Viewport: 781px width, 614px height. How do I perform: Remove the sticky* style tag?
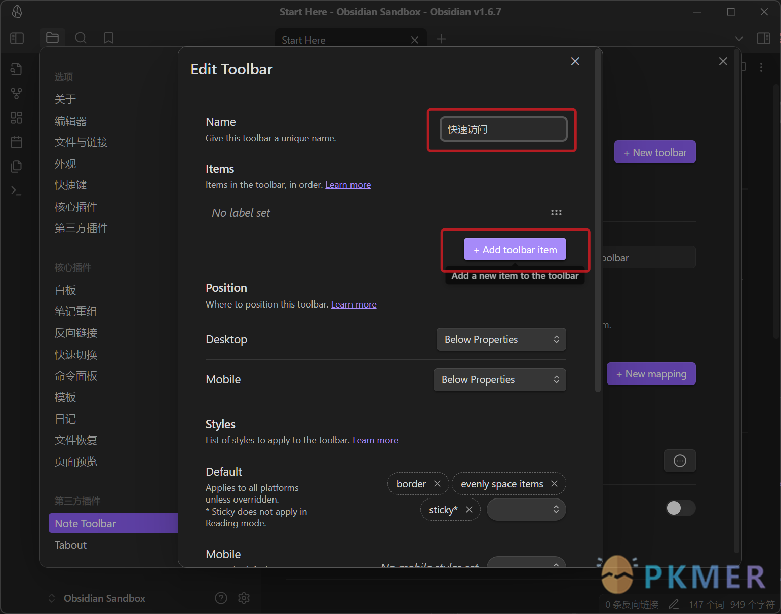(469, 510)
